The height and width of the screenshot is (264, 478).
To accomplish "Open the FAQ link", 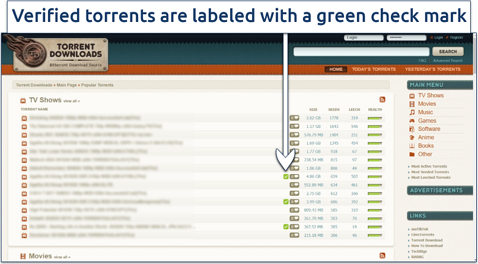I will (422, 60).
